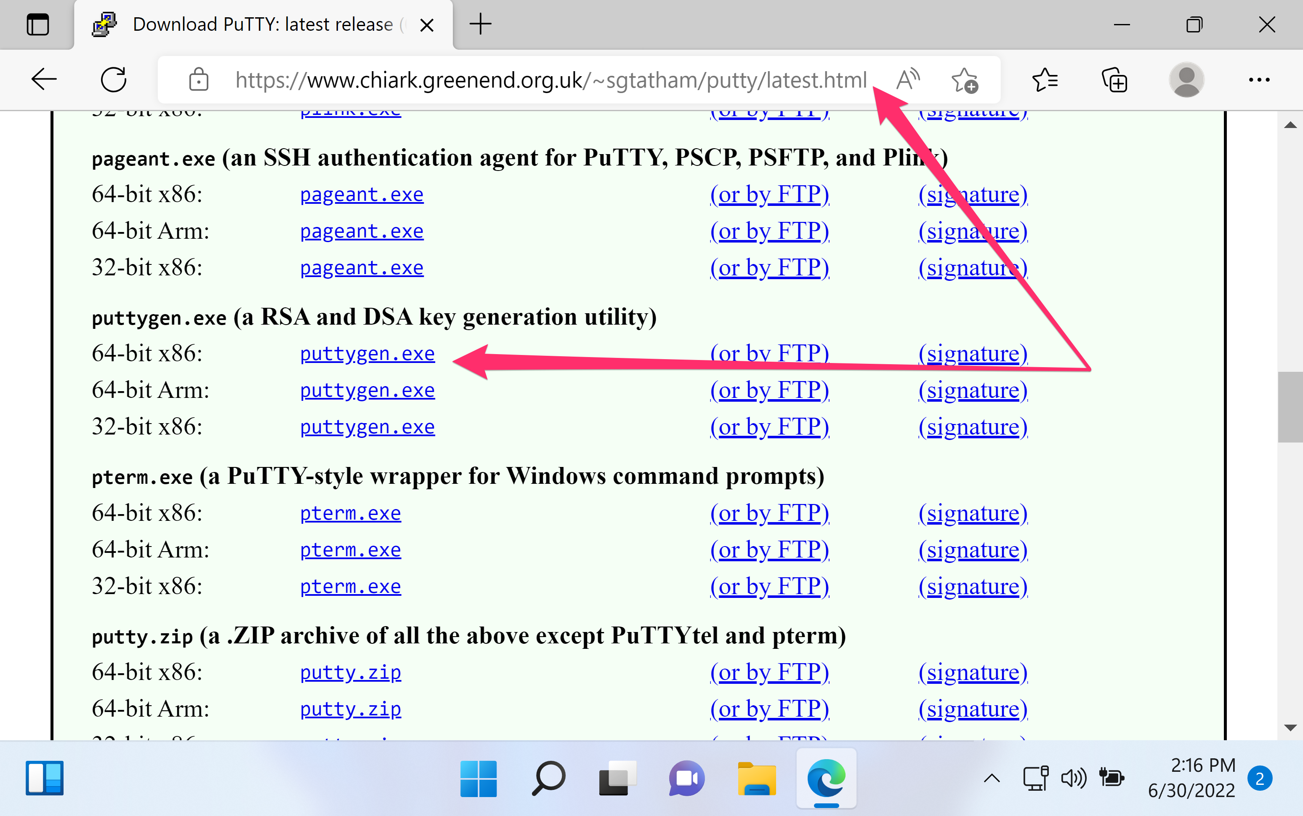The image size is (1303, 816).
Task: Open signature for 64-bit Arm putty.zip
Action: 973,709
